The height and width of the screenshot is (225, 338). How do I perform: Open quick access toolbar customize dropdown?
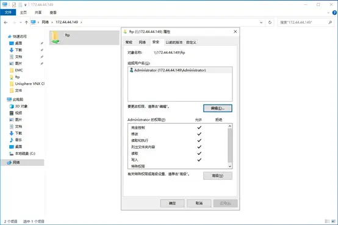point(25,5)
